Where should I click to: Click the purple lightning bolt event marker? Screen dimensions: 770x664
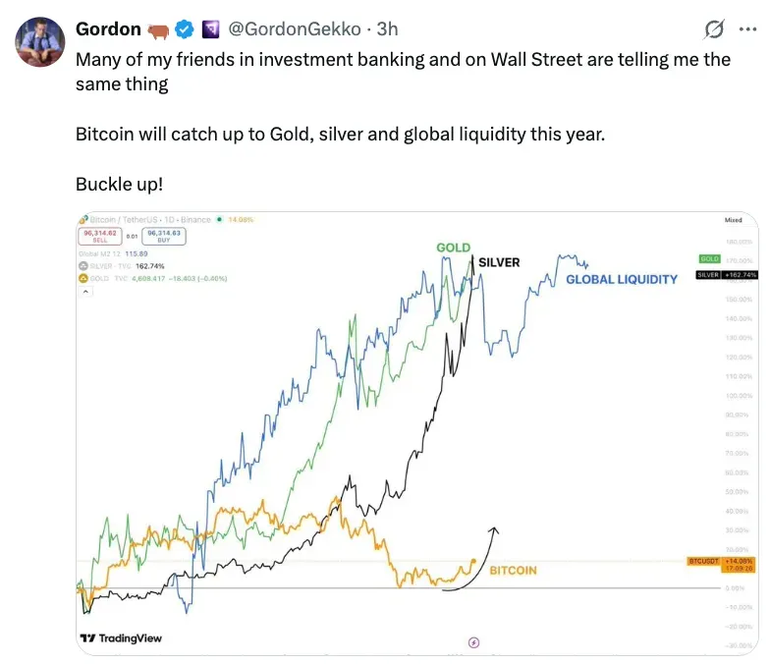pyautogui.click(x=474, y=642)
